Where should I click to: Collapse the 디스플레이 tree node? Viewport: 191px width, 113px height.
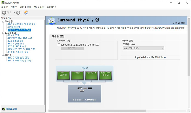coord(3,33)
